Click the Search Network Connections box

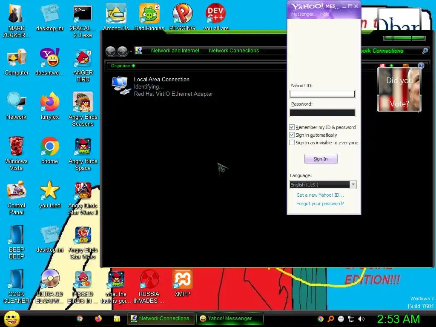395,51
